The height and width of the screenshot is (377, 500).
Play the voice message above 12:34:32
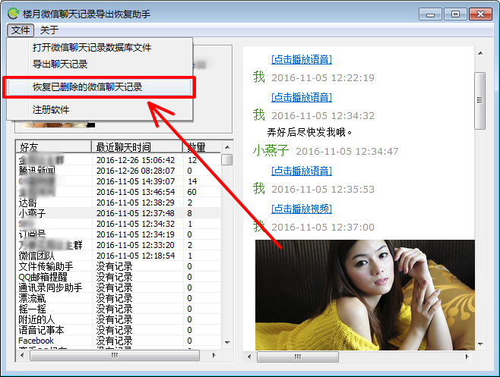(302, 97)
